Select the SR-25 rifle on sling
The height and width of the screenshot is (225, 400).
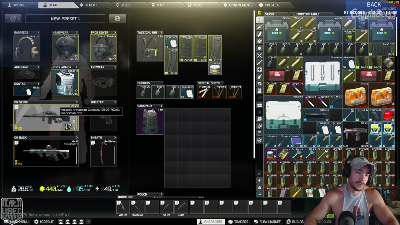click(x=46, y=117)
